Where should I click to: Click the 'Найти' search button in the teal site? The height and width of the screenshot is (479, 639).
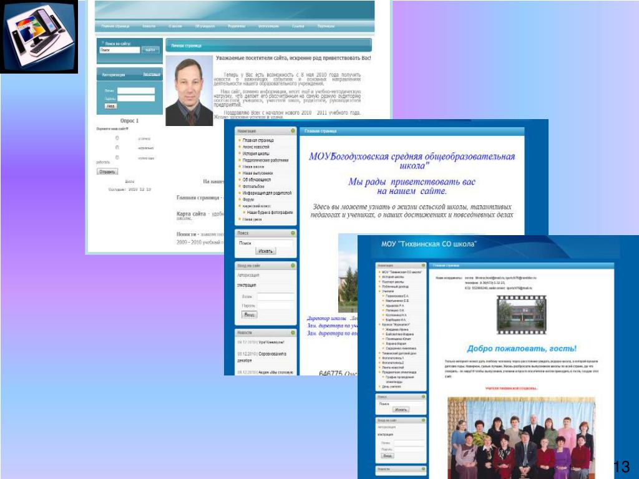(x=150, y=50)
